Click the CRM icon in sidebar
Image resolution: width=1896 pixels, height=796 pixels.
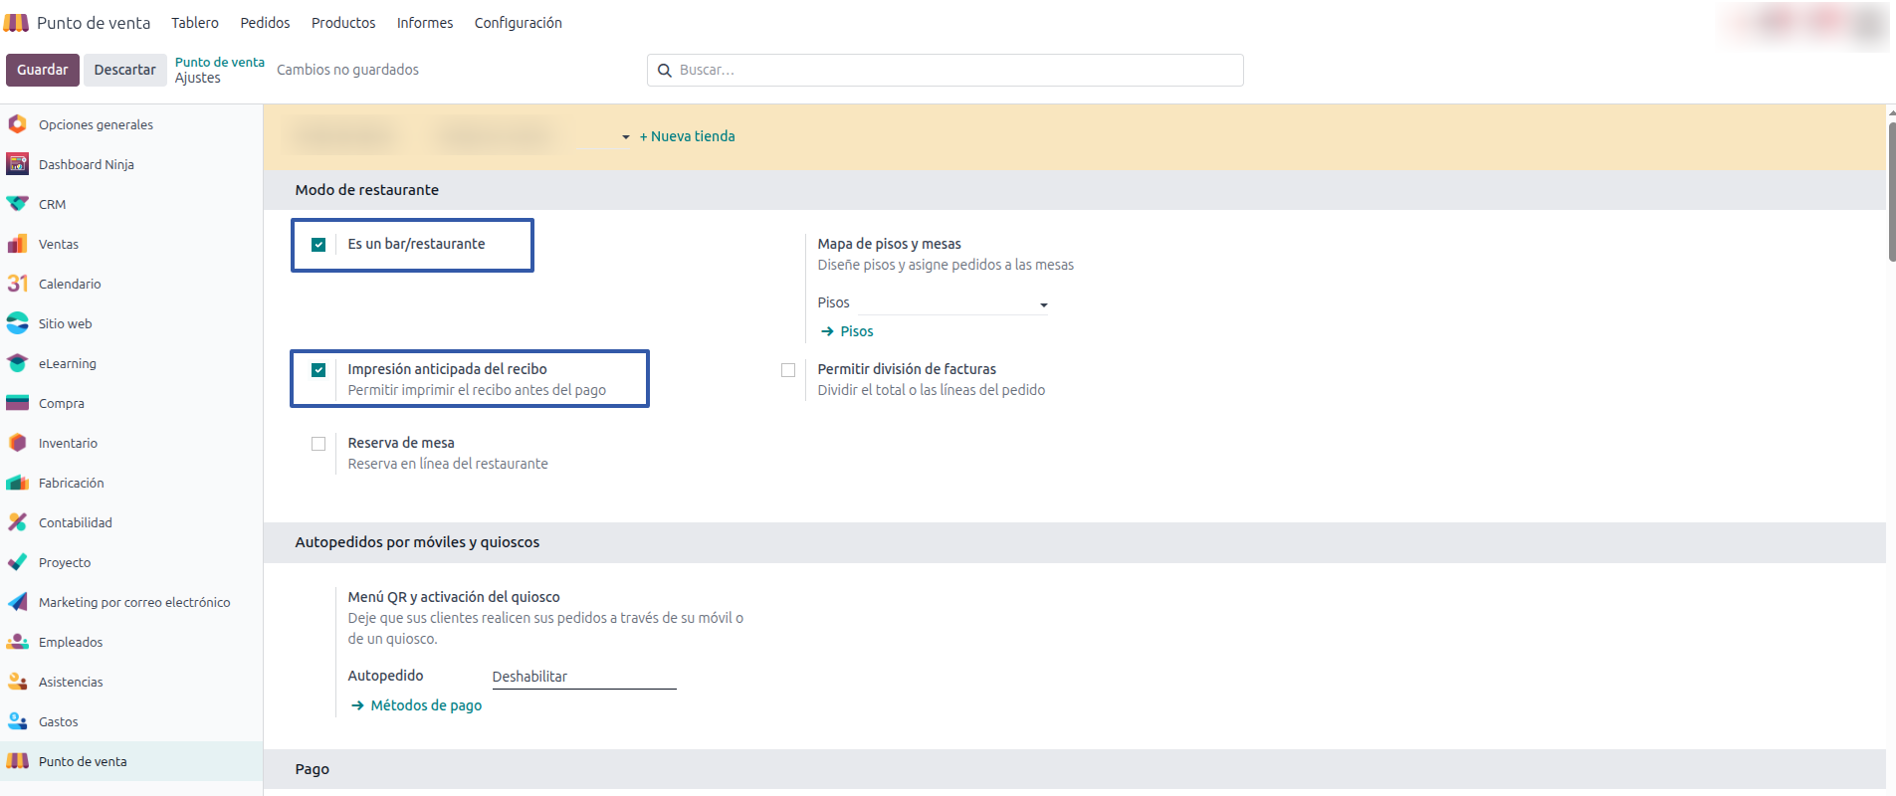click(x=17, y=204)
